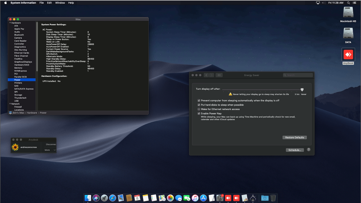The image size is (361, 203).
Task: Open the Help menu
Action: click(x=71, y=3)
